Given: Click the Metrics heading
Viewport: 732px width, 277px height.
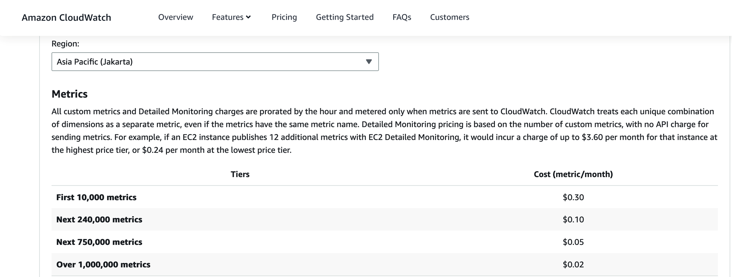Looking at the screenshot, I should coord(69,94).
